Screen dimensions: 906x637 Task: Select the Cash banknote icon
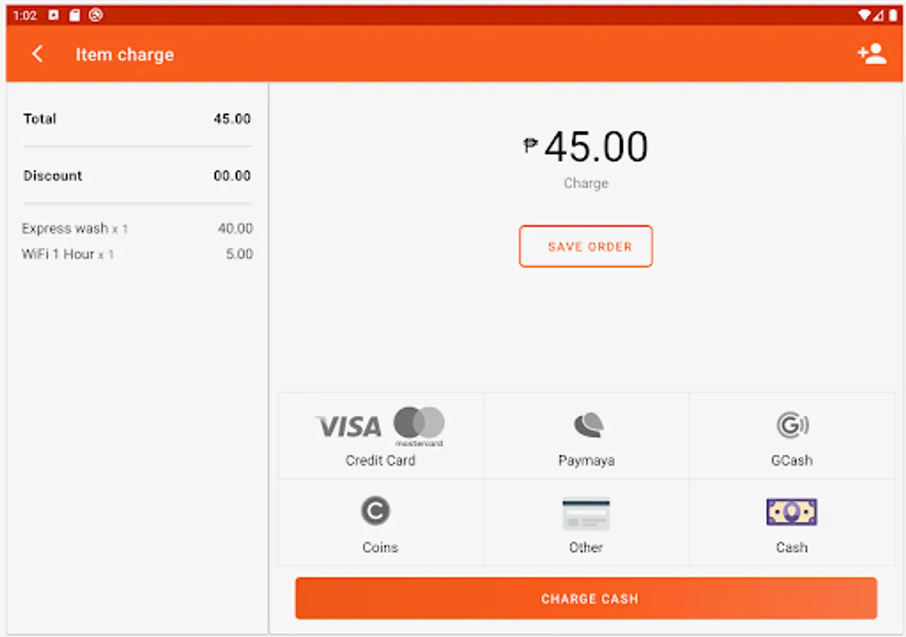[x=791, y=512]
